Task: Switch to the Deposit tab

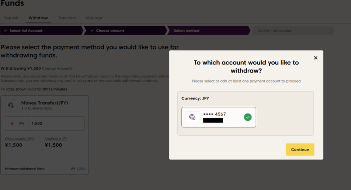Action: click(x=11, y=18)
